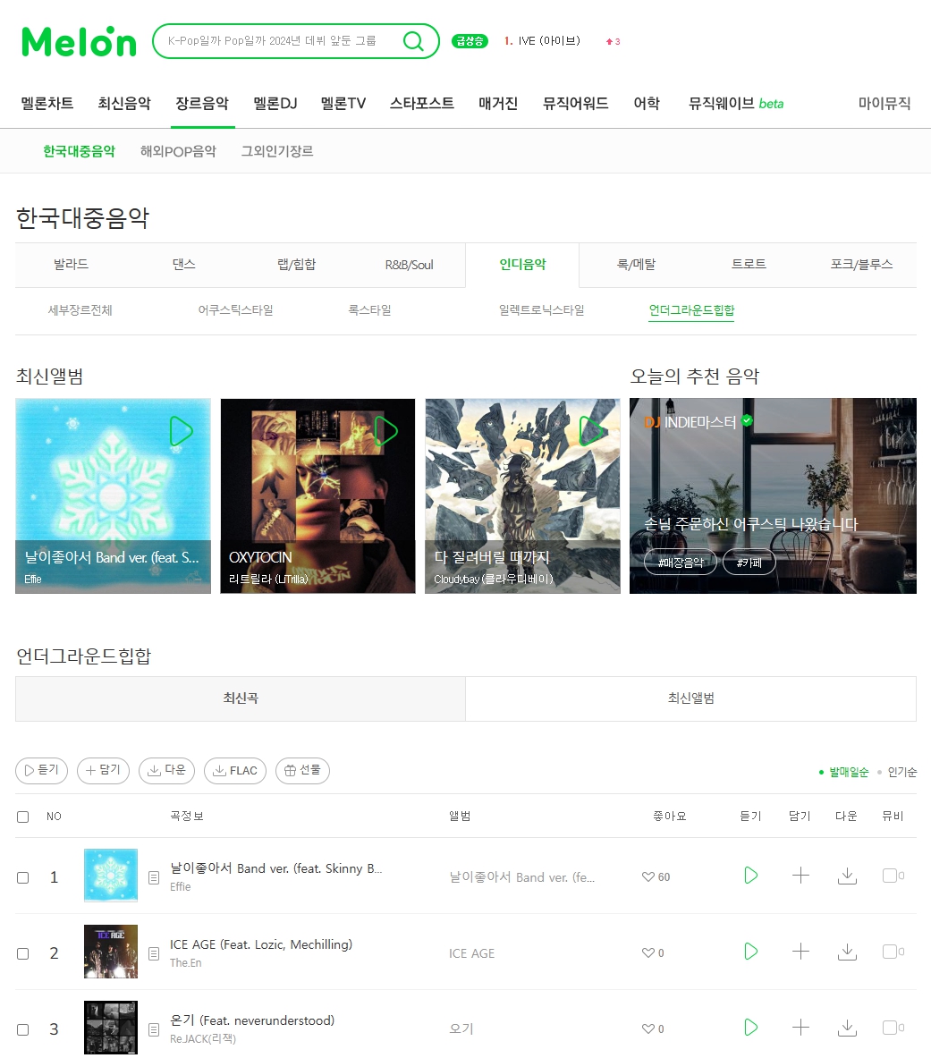Click the FLAC download button

coord(235,771)
